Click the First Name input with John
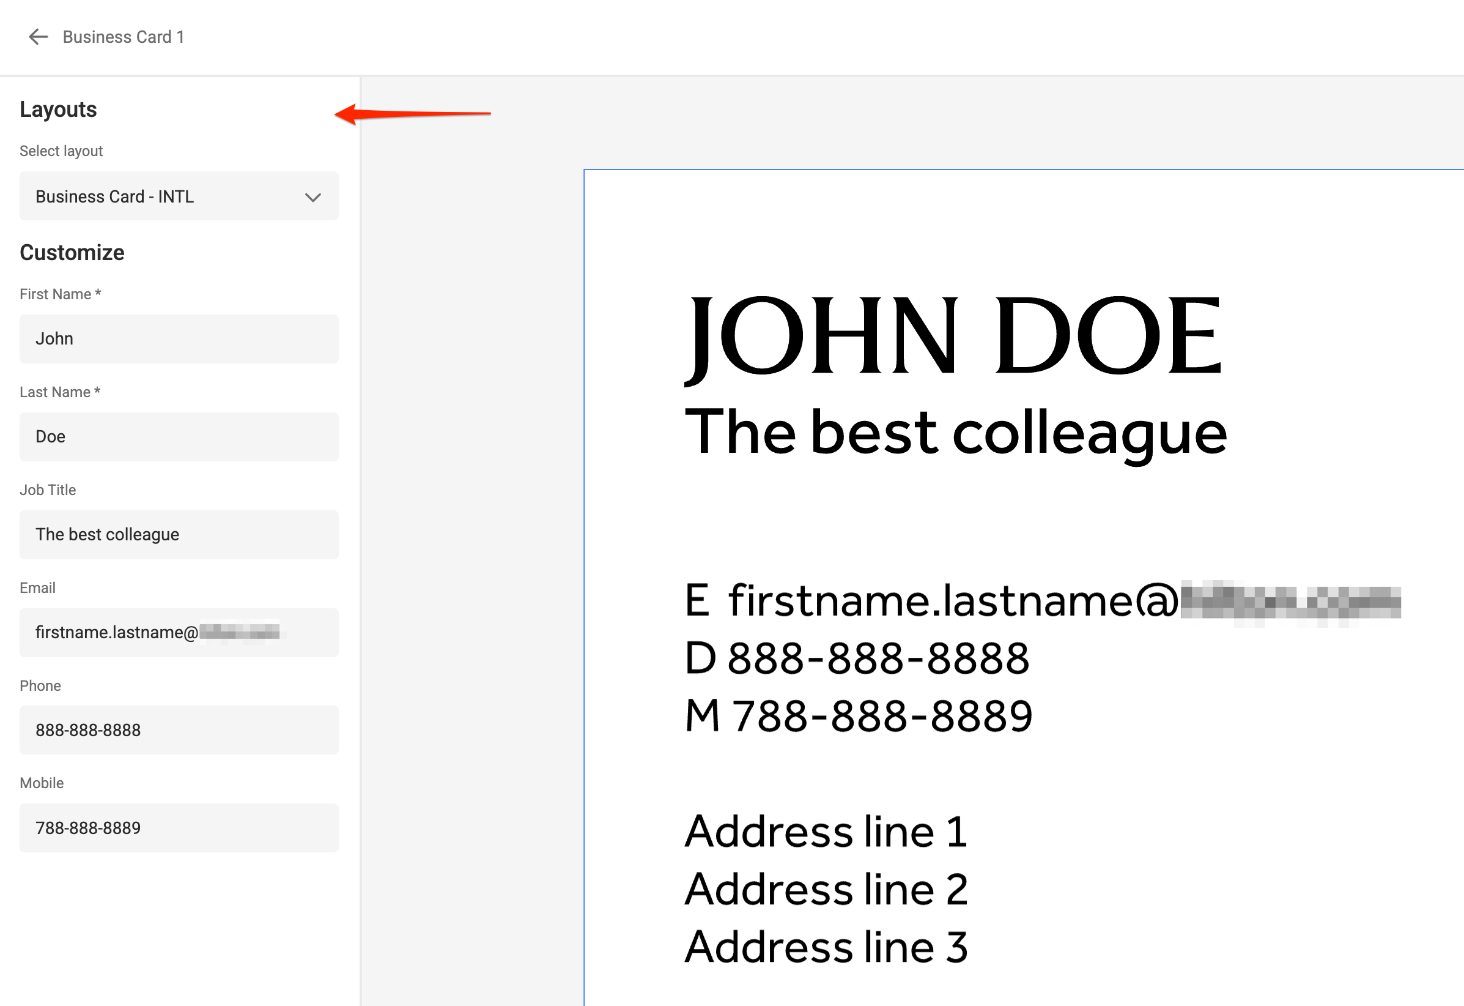1464x1006 pixels. click(179, 339)
